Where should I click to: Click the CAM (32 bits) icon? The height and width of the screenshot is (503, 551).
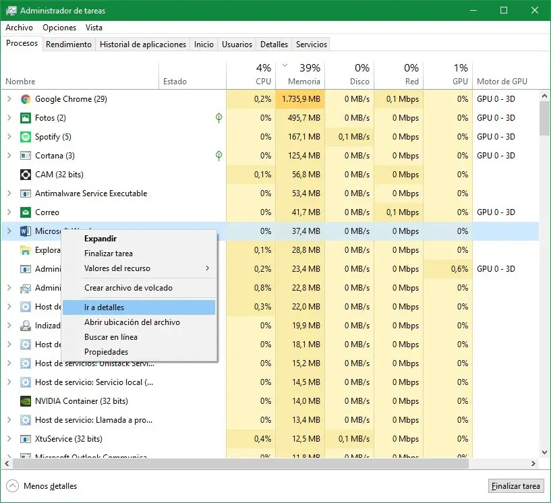pos(26,175)
